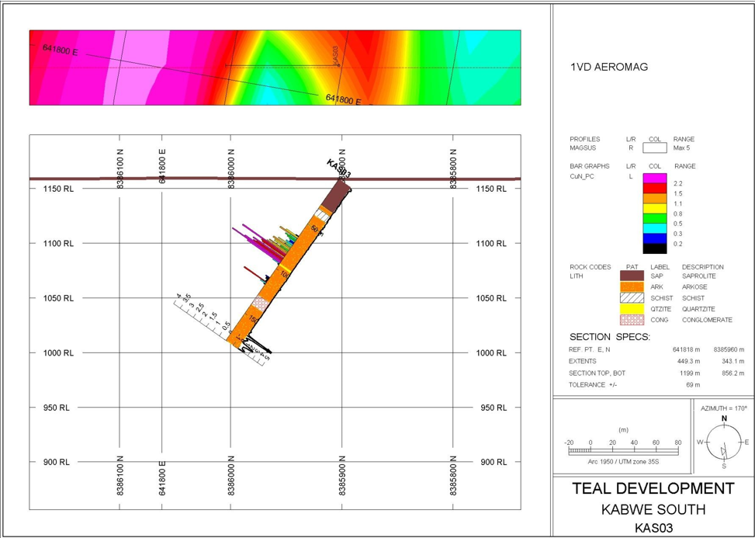The image size is (755, 538).
Task: Click the 'KAS03' label in the title block
Action: (x=653, y=528)
